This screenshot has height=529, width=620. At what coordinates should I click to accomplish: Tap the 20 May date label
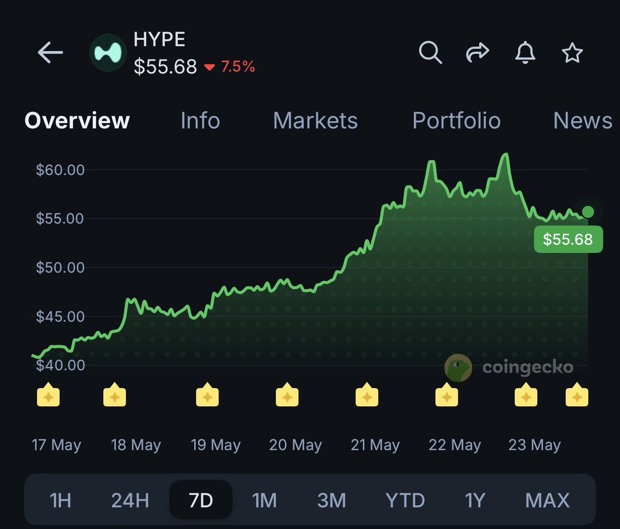click(x=296, y=445)
